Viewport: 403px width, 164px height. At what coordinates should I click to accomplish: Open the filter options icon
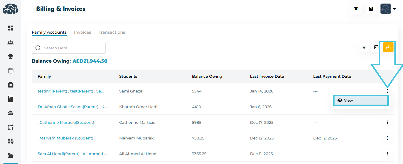coord(364,47)
